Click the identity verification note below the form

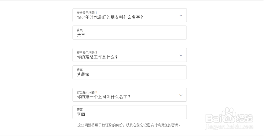[x=129, y=125]
